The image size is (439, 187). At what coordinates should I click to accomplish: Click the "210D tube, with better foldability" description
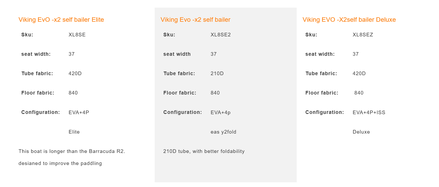click(204, 151)
